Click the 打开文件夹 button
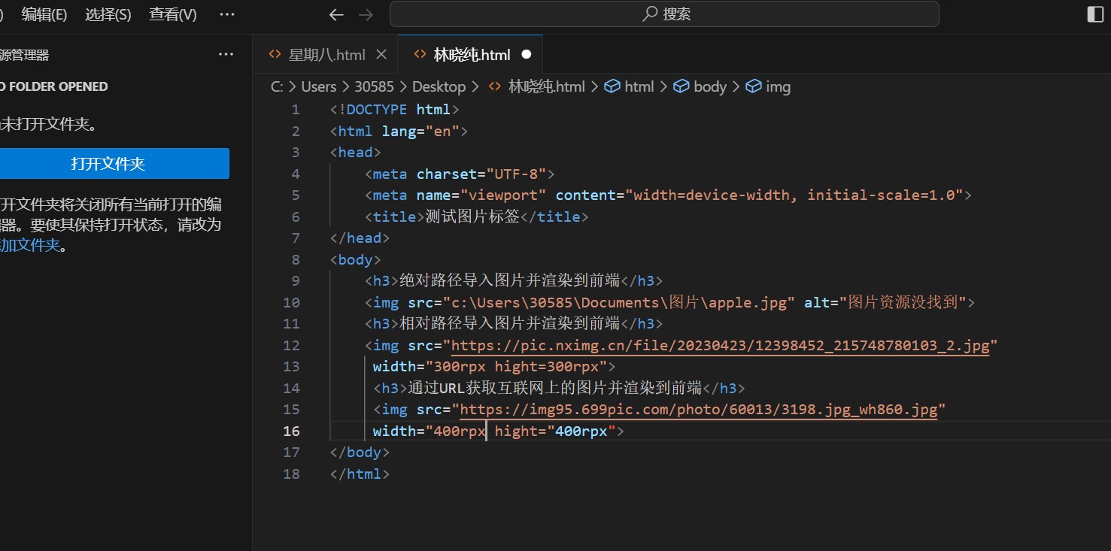Screen dimensions: 1111x551 pos(108,163)
